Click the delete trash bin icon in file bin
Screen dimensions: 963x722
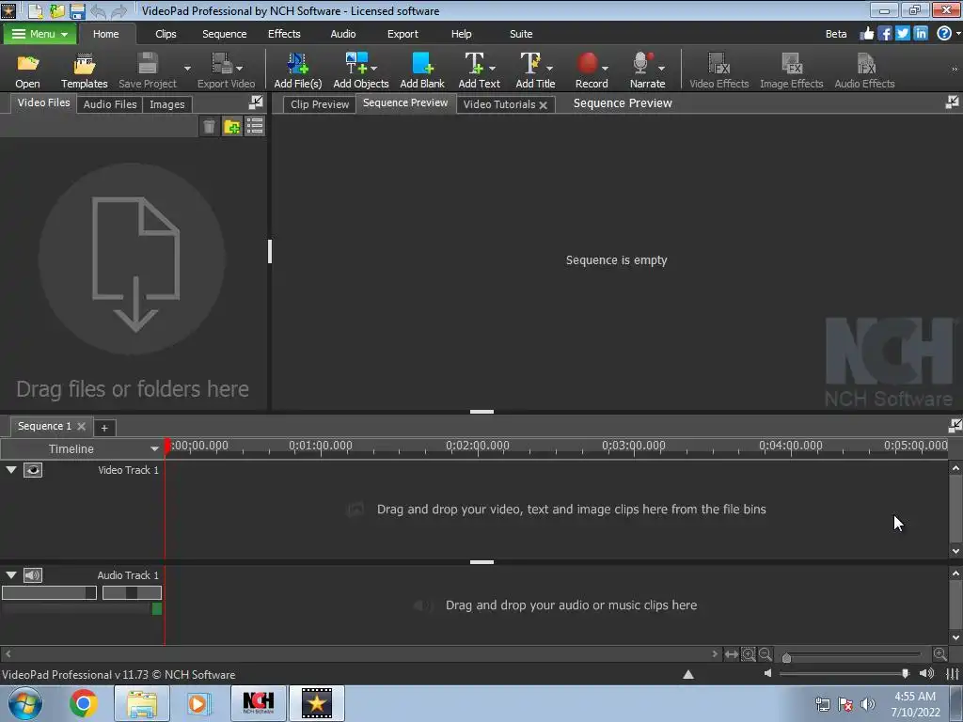pos(209,127)
